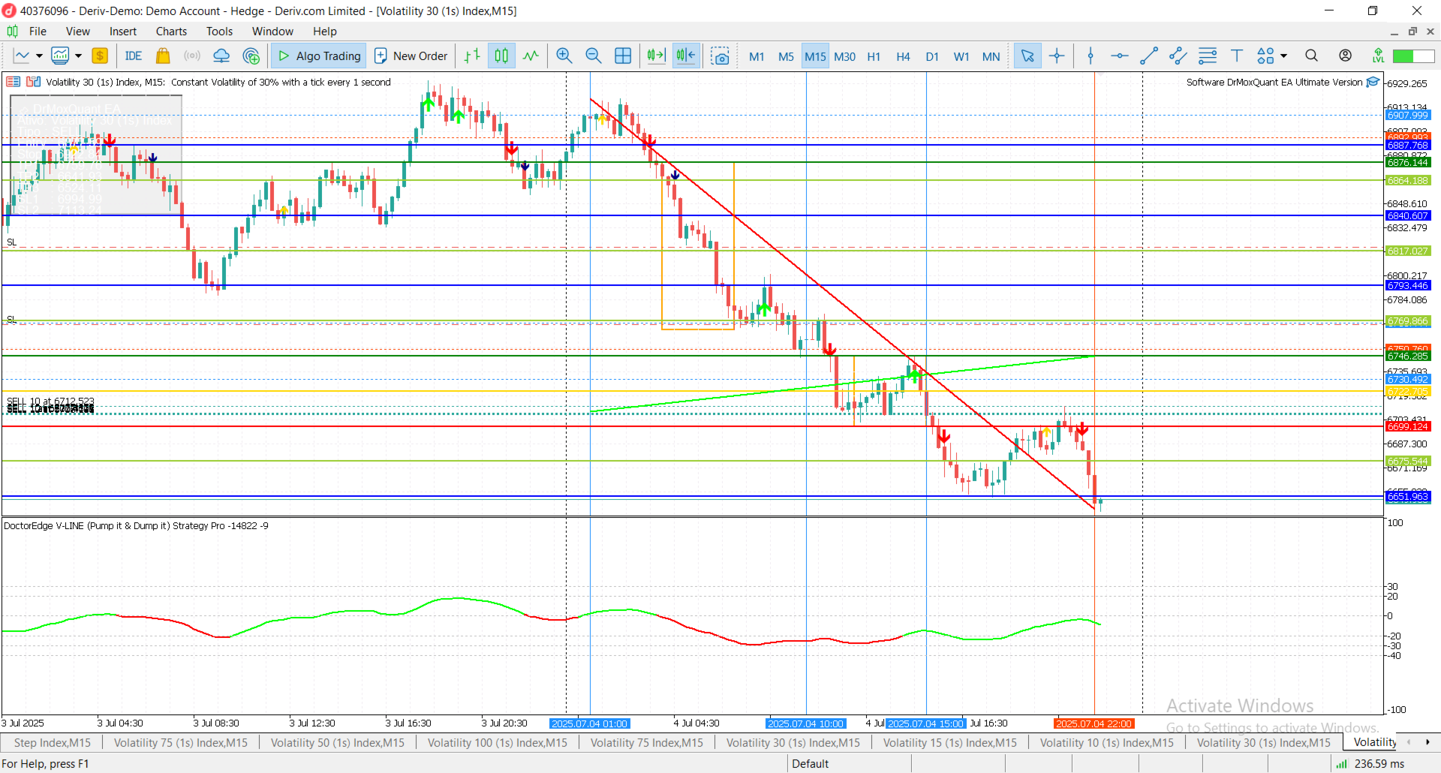Click the 6651.963 blue price label
This screenshot has height=773, width=1441.
1408,496
